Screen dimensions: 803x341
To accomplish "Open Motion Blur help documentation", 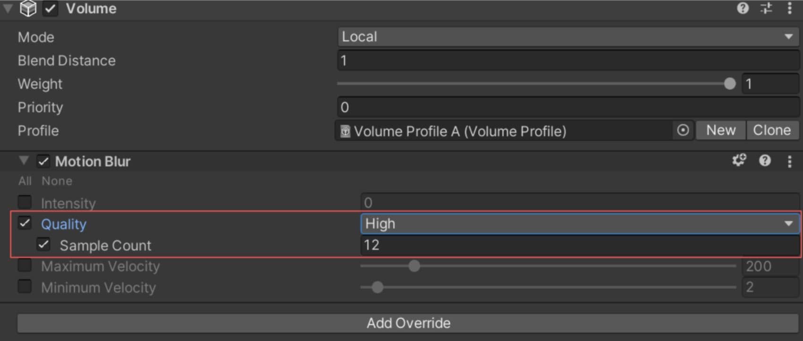I will (765, 161).
